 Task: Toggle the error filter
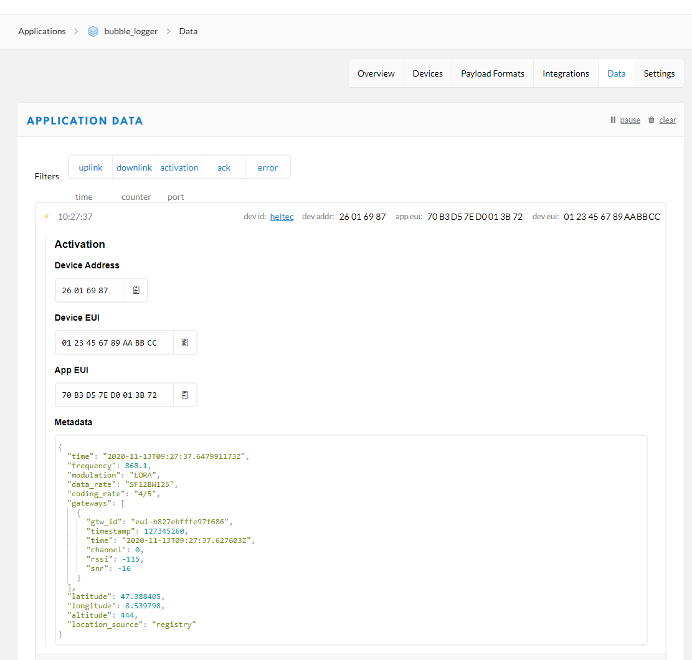(x=268, y=167)
